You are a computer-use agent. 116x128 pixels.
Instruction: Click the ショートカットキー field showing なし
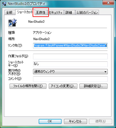click(70, 64)
